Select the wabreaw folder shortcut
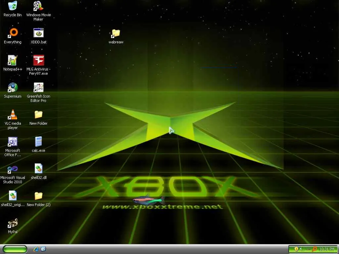The image size is (339, 254). pos(116,33)
